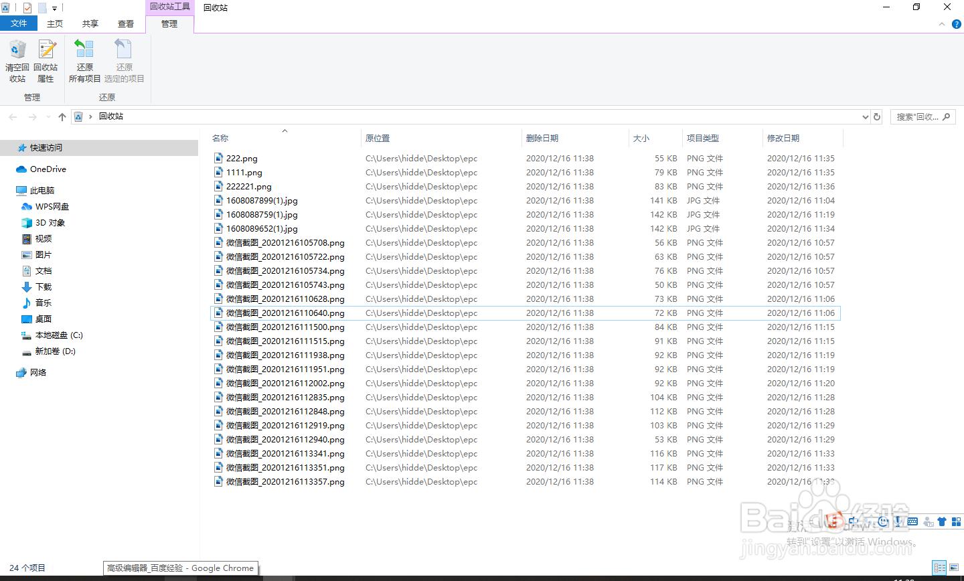Select file 222221.png
This screenshot has height=581, width=964.
[249, 187]
